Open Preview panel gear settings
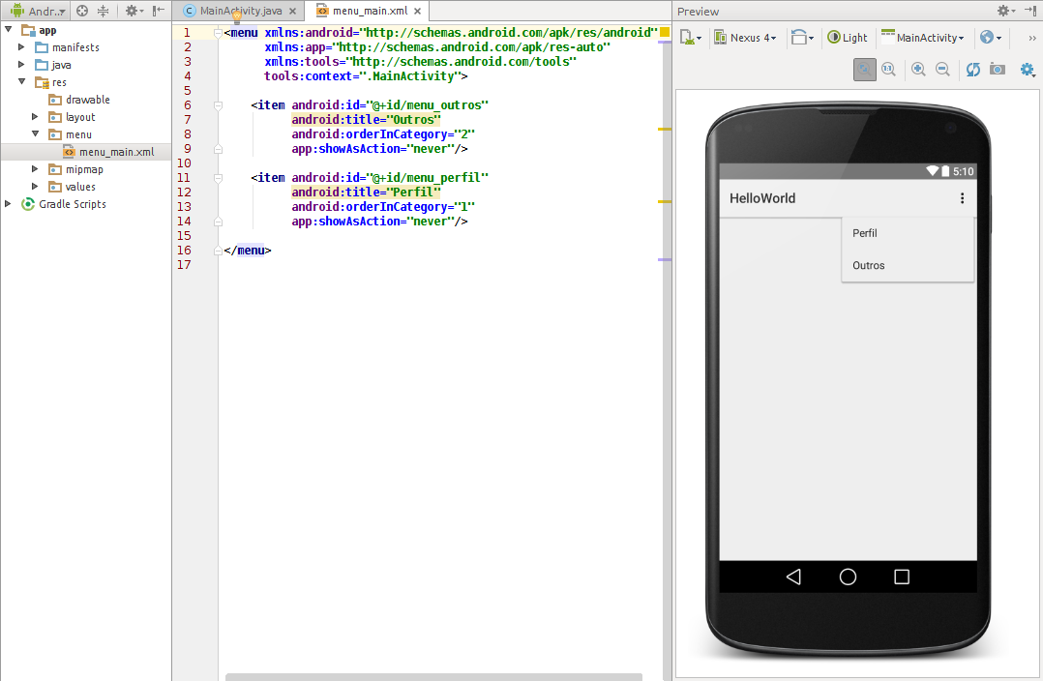Image resolution: width=1043 pixels, height=681 pixels. [1006, 11]
